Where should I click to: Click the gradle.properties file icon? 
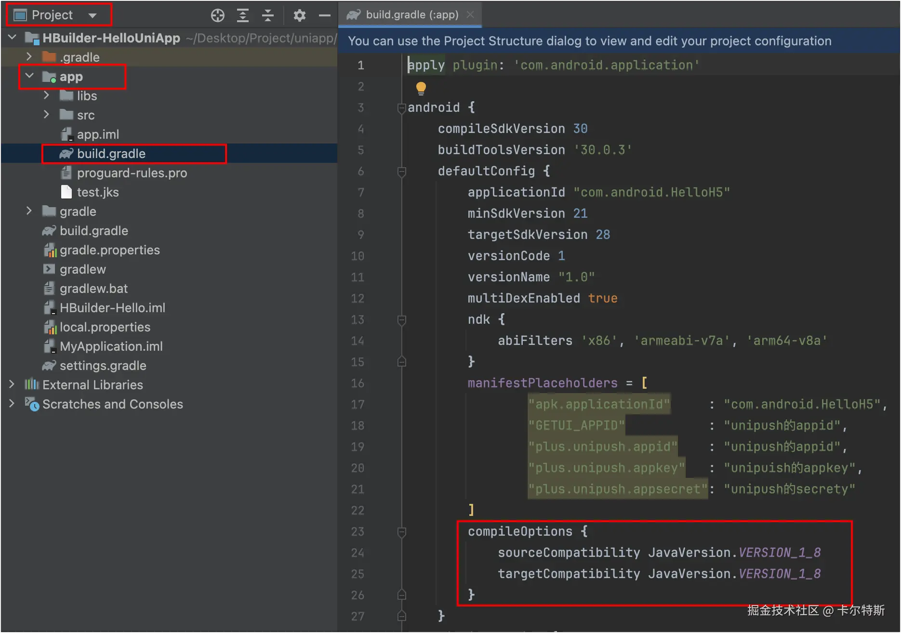click(x=50, y=250)
